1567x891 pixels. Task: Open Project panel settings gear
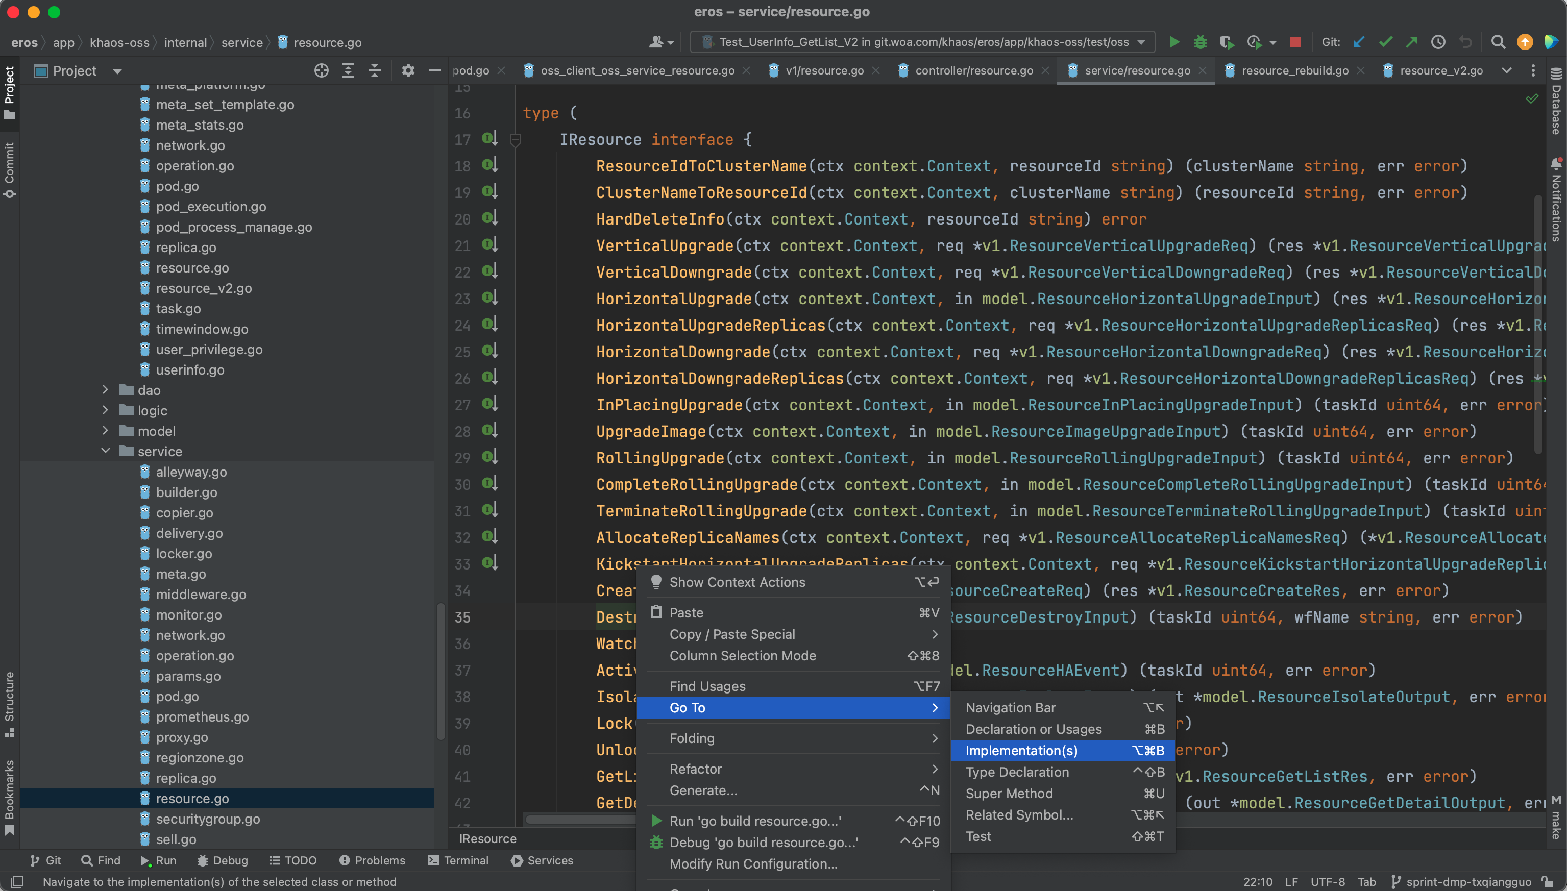click(408, 71)
